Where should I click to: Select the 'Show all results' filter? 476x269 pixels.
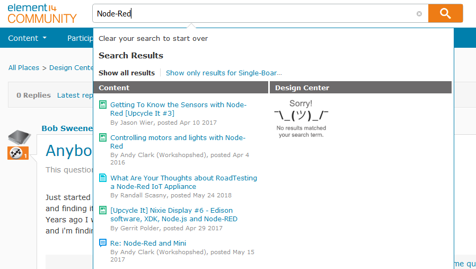[x=127, y=73]
